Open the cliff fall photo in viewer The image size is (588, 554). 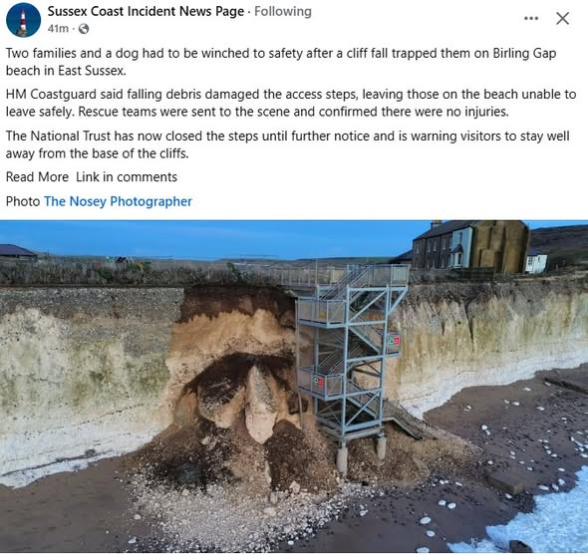tap(294, 386)
